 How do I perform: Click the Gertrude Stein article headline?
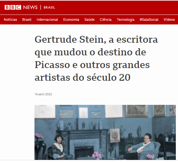coord(96,58)
